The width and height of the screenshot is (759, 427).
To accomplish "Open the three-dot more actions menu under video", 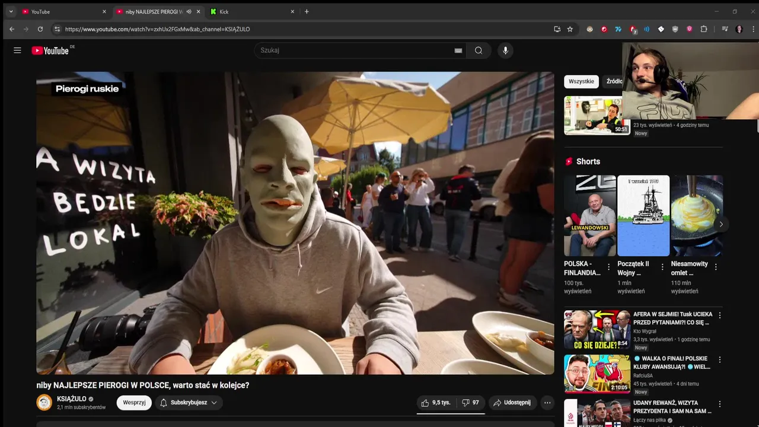I will (547, 403).
